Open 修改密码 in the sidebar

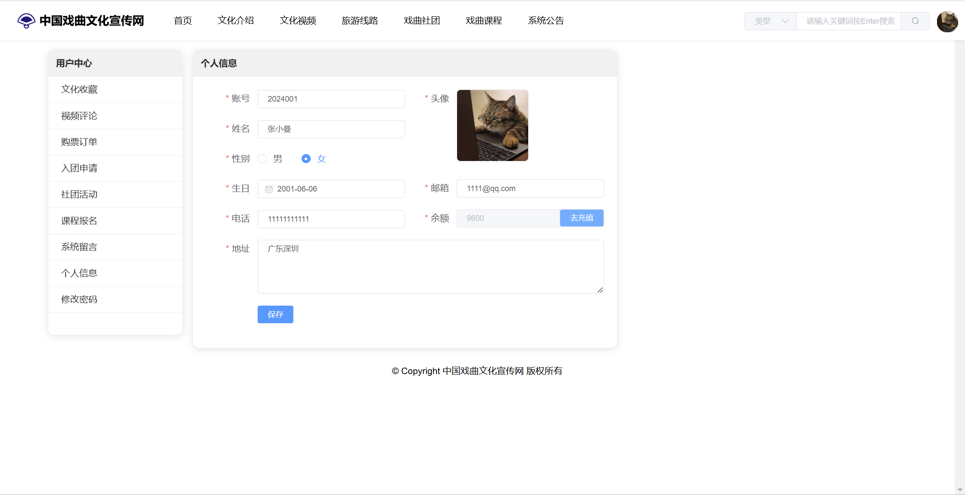click(79, 300)
